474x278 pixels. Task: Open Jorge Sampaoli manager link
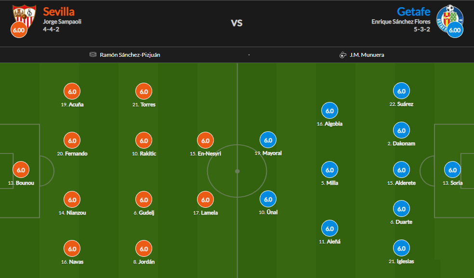62,22
